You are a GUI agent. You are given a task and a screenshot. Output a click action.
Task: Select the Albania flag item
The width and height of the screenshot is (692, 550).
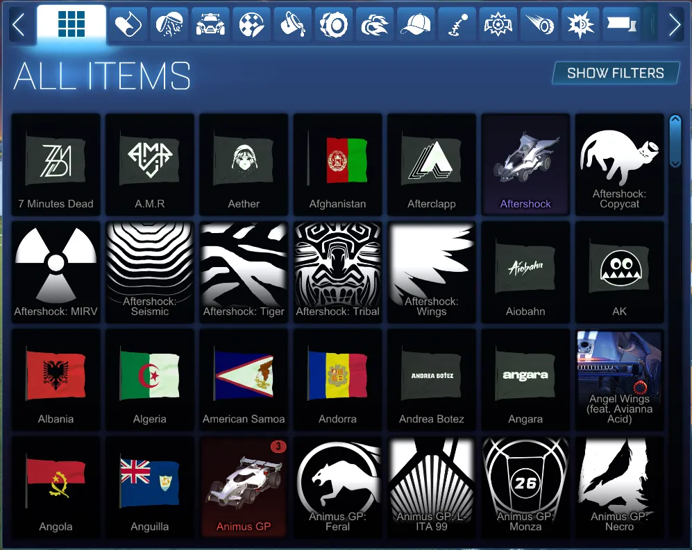coord(56,380)
